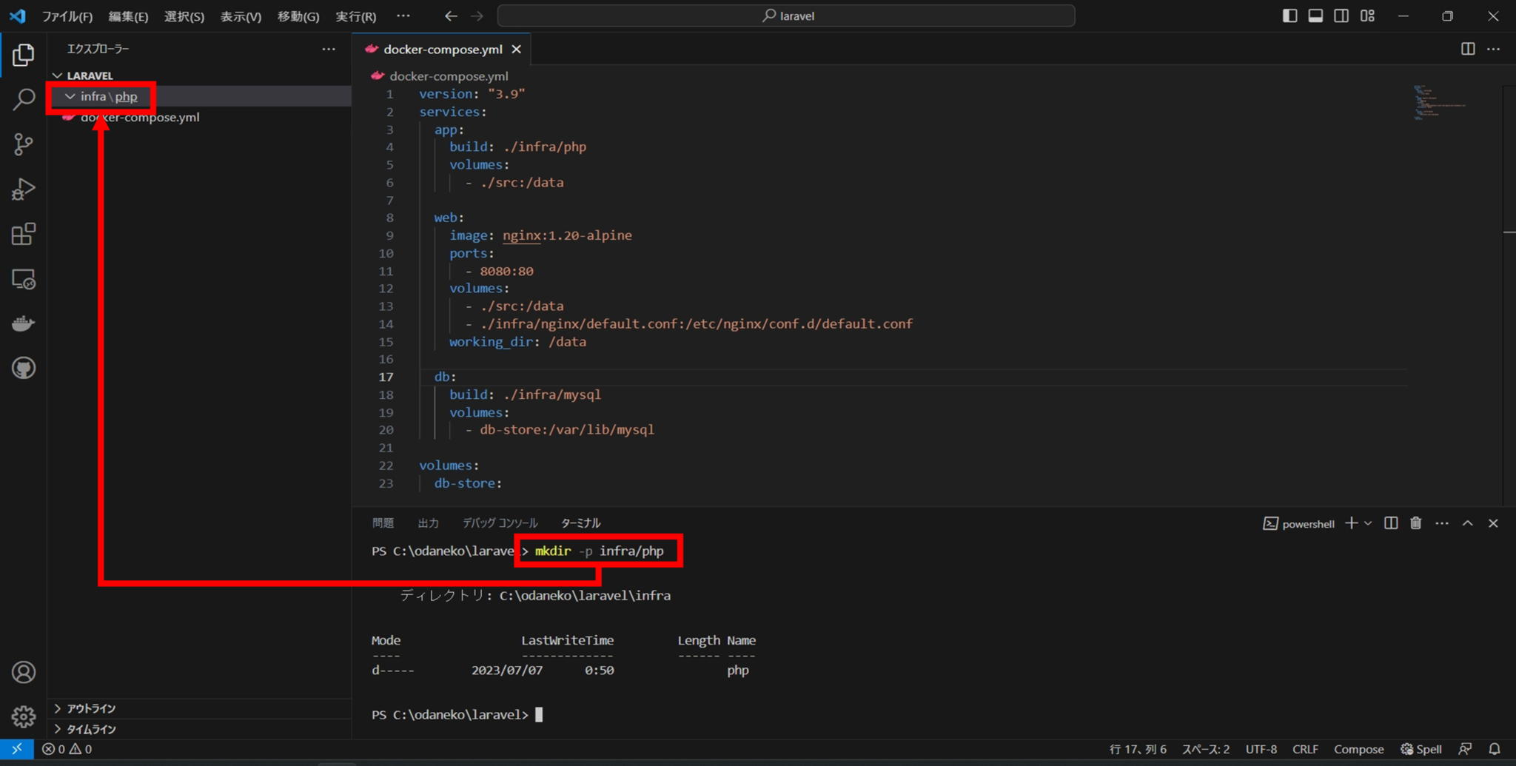Open the Extensions view

[x=24, y=235]
